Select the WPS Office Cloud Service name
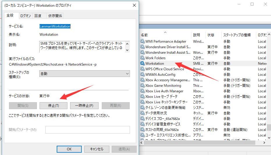The width and height of the screenshot is (271, 155). [x=165, y=69]
